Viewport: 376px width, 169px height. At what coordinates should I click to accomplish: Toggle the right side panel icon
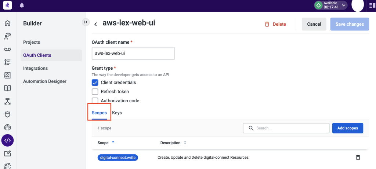click(x=372, y=5)
